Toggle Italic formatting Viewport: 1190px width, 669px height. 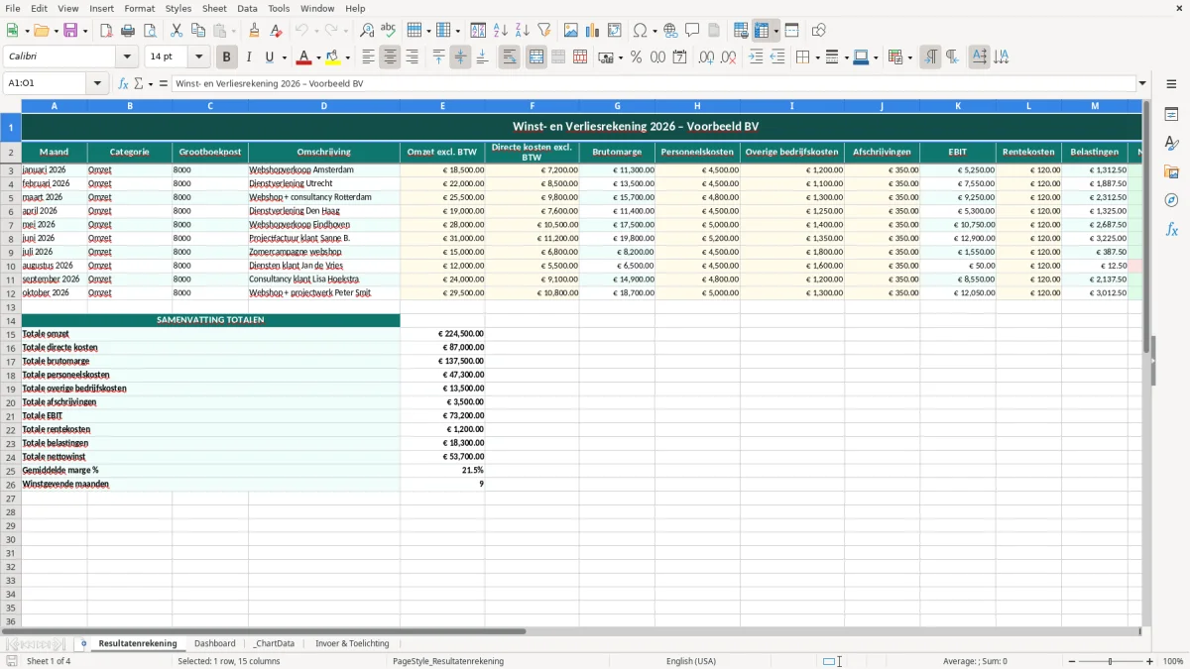click(249, 57)
